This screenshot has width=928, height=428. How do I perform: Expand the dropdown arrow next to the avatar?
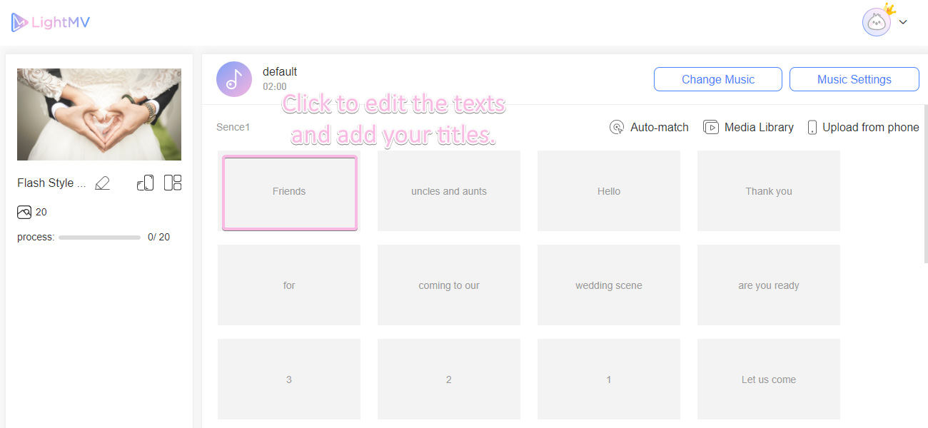click(903, 22)
